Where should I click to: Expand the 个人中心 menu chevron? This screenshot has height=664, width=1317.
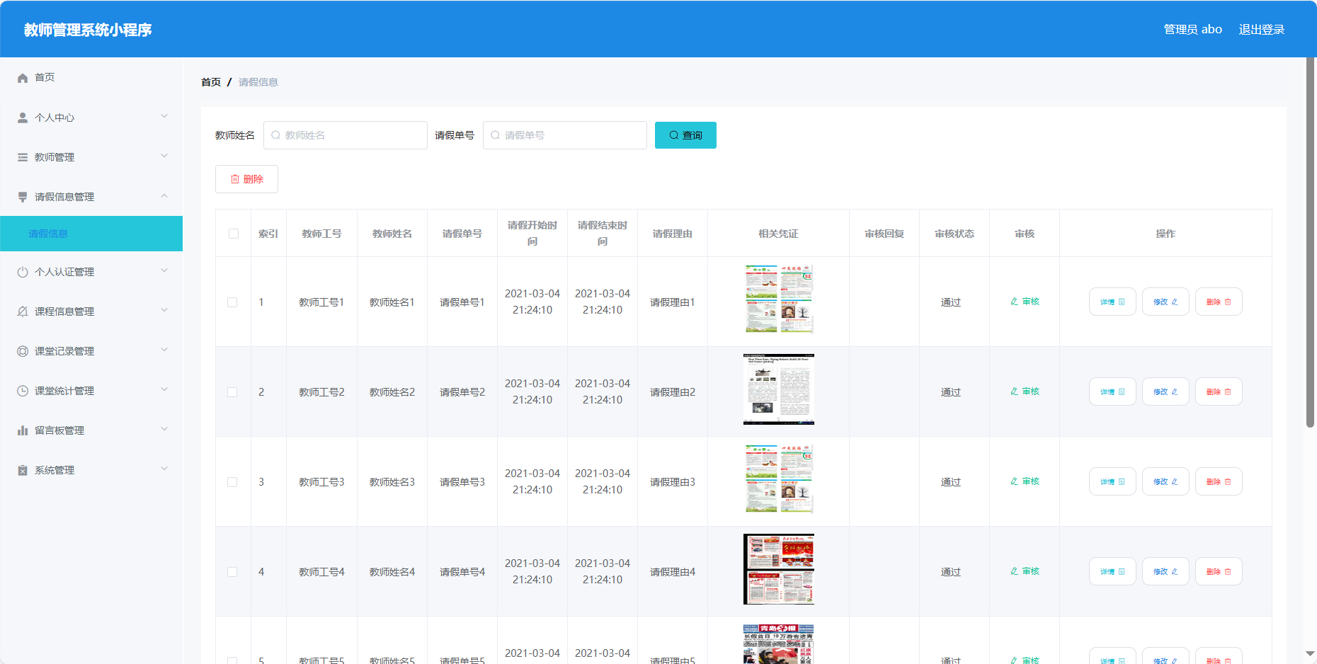point(164,116)
